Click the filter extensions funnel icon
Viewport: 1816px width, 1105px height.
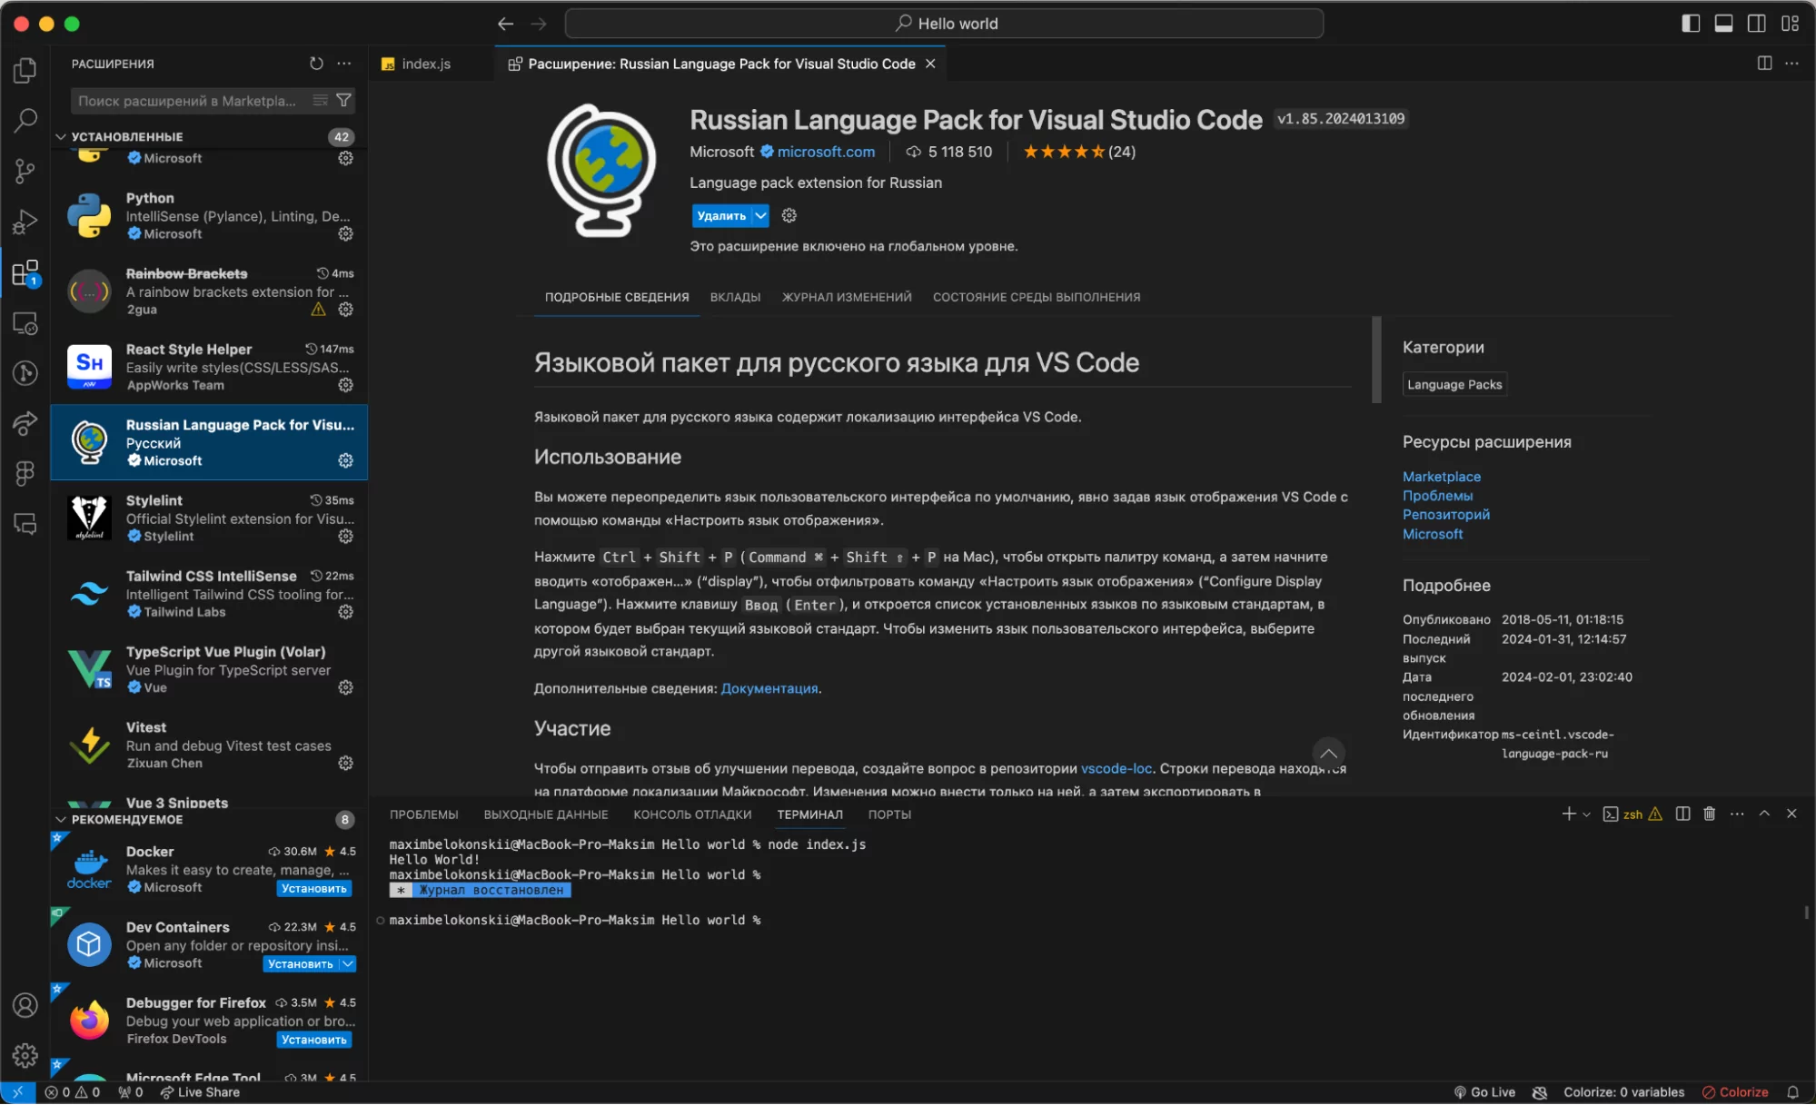[344, 100]
